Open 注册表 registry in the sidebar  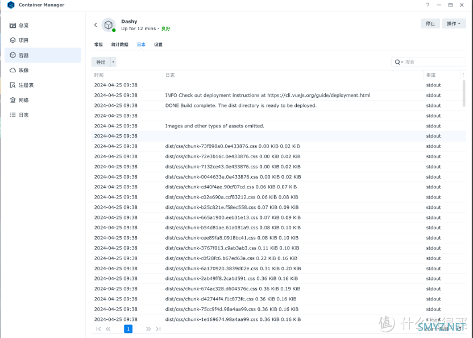[x=26, y=85]
